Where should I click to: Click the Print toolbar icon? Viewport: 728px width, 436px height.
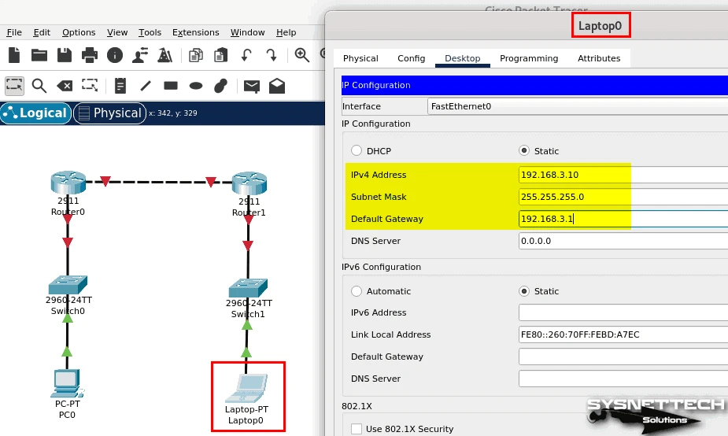pos(89,54)
